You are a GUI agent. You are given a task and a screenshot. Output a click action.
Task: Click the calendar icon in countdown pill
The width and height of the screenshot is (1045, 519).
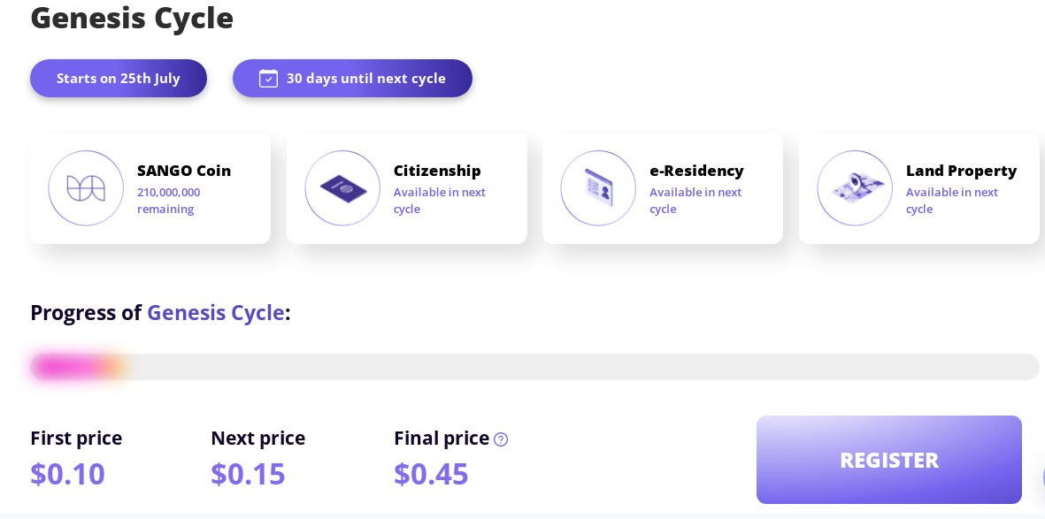(268, 79)
